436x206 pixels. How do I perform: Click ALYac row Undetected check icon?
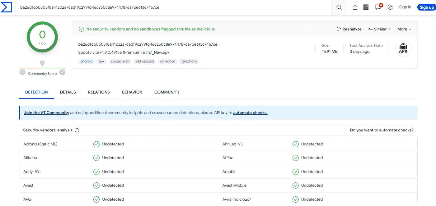coord(296,158)
